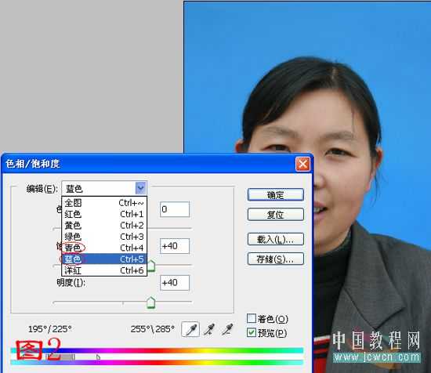Screen dimensions: 431x373
Task: Click the 明度 slider handle
Action: tap(151, 302)
